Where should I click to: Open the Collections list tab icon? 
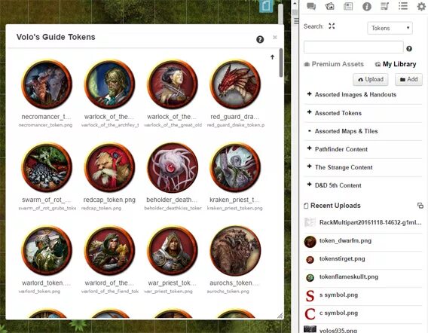403,6
